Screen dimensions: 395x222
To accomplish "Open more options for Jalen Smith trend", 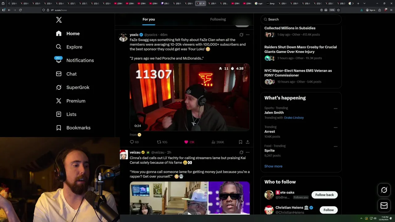I will [335, 109].
